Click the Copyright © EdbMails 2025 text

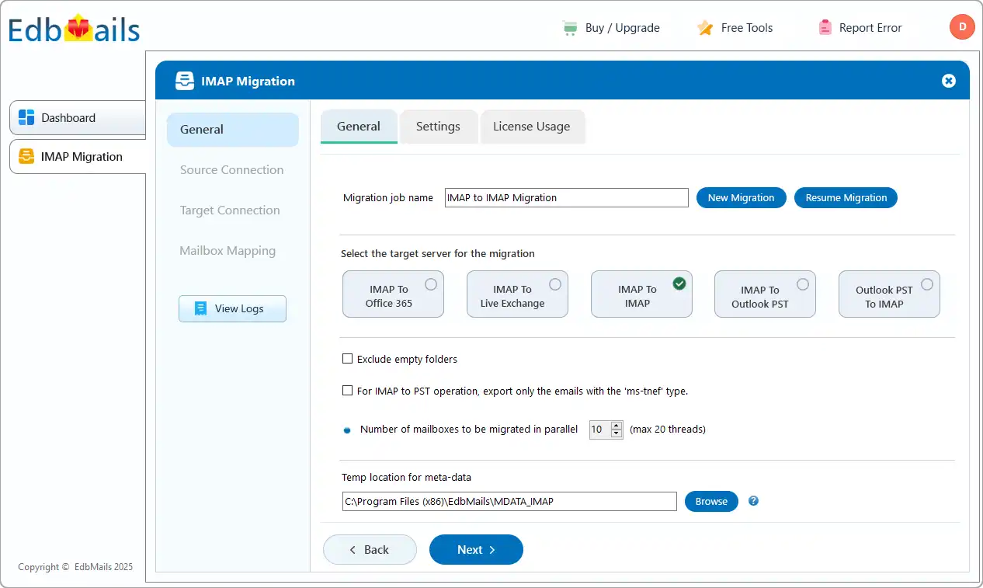75,567
